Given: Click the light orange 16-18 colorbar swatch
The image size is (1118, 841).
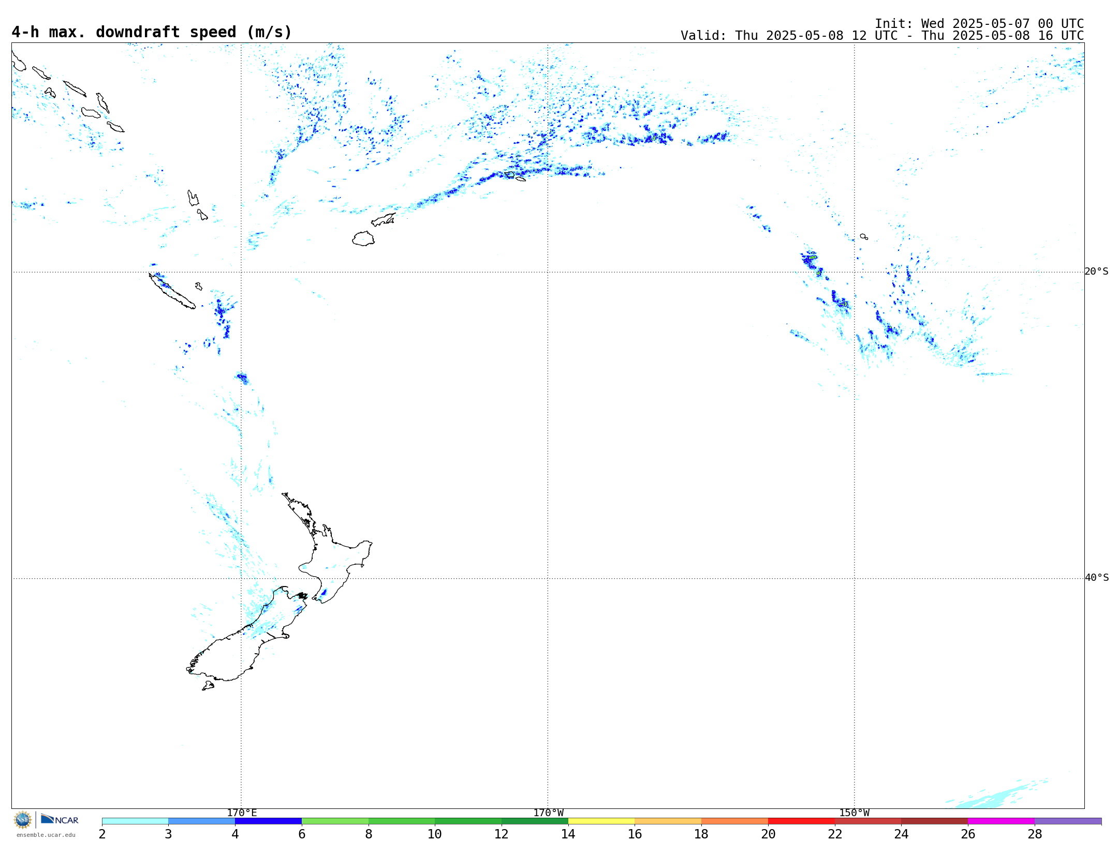Looking at the screenshot, I should (668, 821).
